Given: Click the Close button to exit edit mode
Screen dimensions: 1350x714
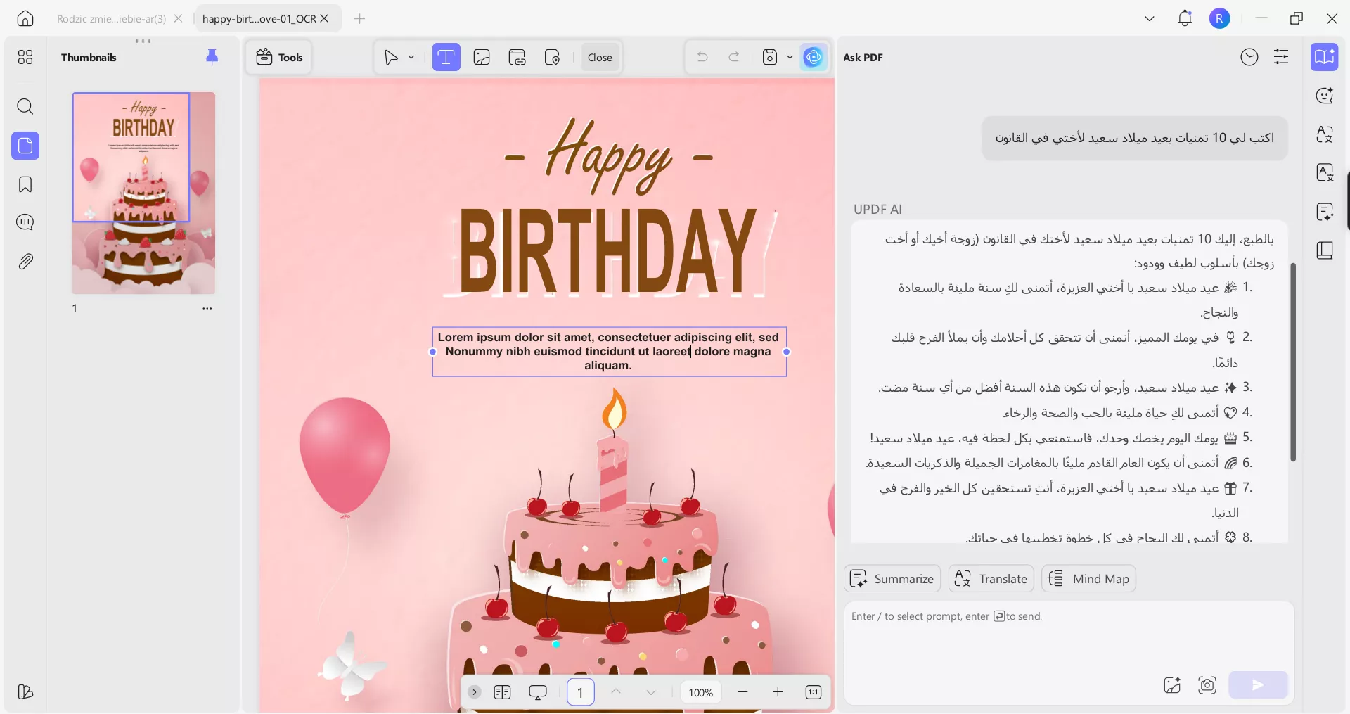Looking at the screenshot, I should click(x=598, y=57).
